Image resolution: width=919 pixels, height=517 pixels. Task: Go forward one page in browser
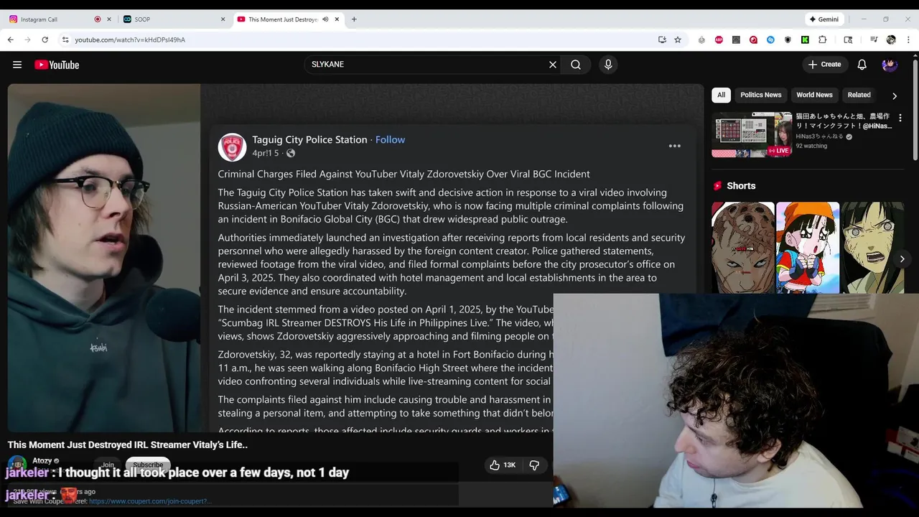tap(27, 39)
